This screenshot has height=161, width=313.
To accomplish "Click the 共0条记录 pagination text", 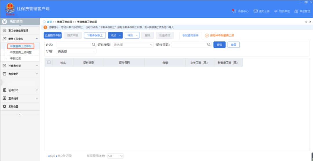I will pyautogui.click(x=65, y=156).
